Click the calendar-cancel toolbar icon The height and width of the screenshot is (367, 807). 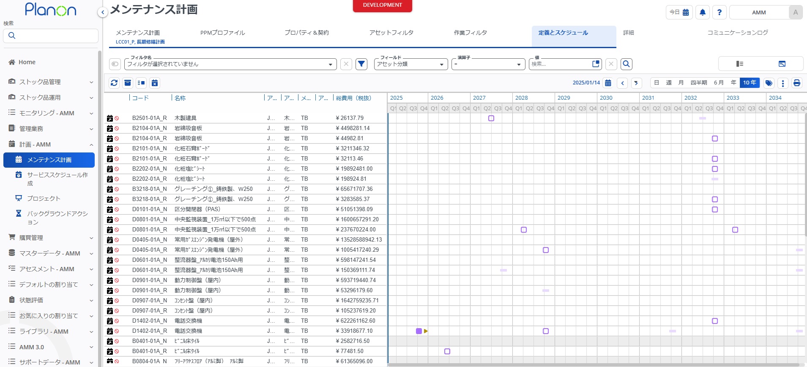click(155, 83)
